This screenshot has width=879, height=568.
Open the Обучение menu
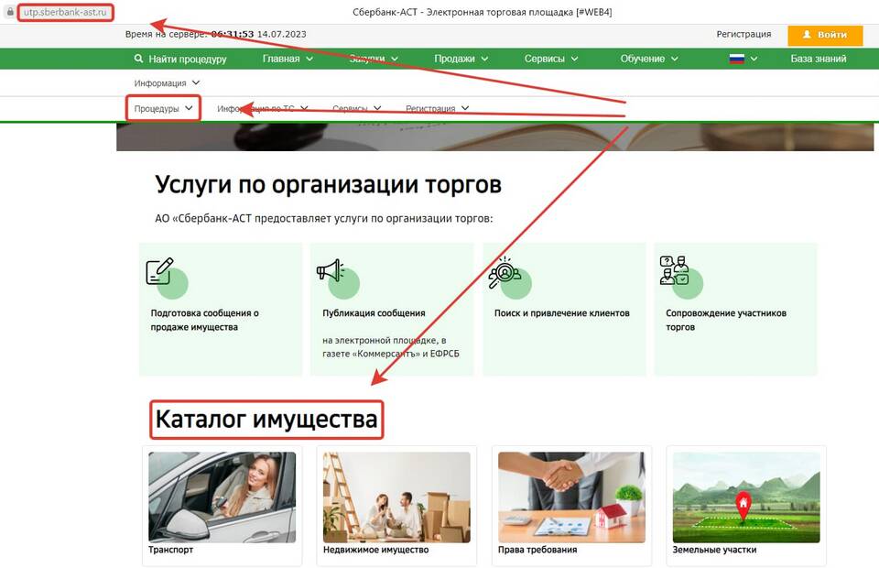coord(643,59)
